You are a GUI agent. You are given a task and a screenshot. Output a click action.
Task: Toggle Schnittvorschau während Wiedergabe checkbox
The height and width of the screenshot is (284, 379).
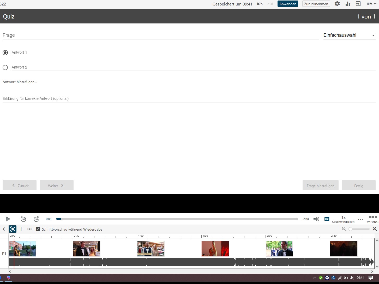[x=38, y=229]
